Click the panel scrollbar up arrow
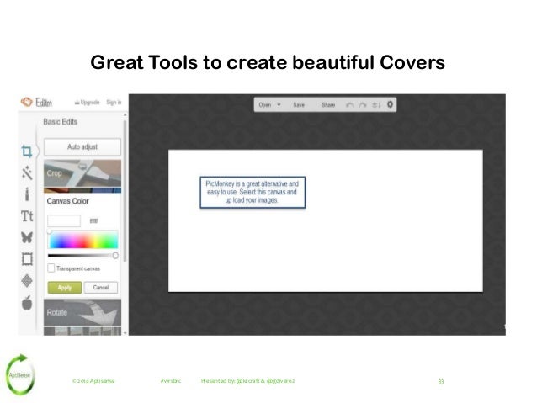The image size is (537, 403). (125, 115)
